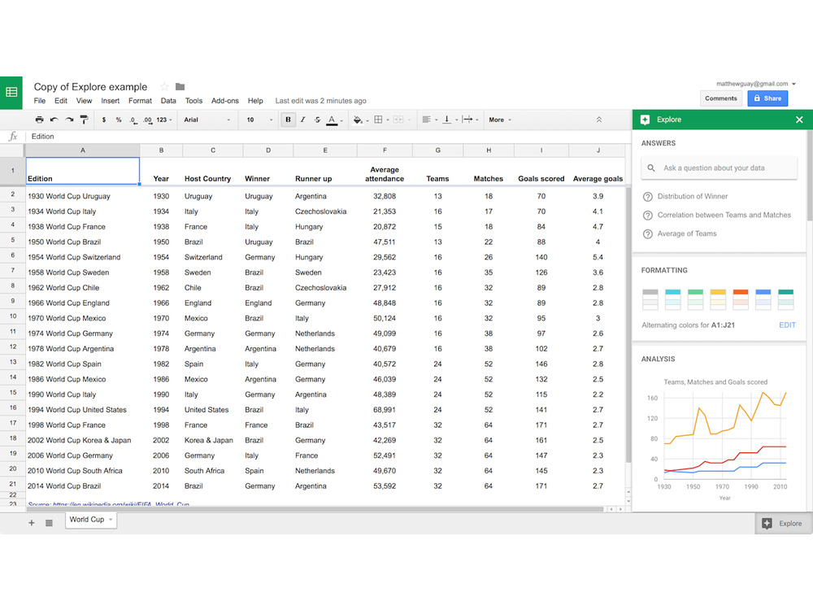The image size is (813, 610).
Task: Apply the green alternating colors swatch
Action: pos(695,300)
